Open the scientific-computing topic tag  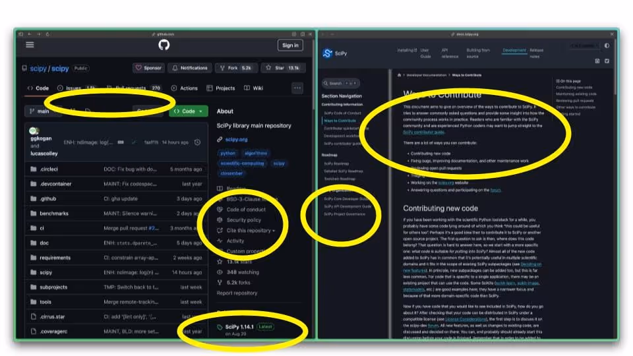point(242,163)
